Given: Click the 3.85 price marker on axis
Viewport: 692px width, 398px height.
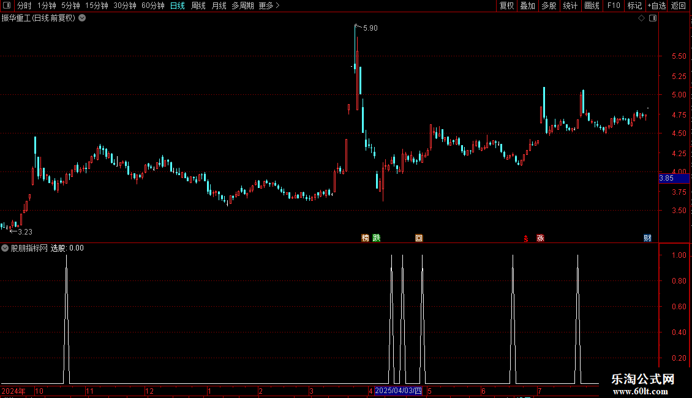Looking at the screenshot, I should tap(674, 178).
